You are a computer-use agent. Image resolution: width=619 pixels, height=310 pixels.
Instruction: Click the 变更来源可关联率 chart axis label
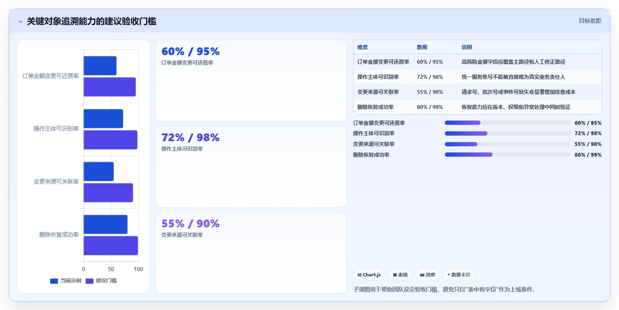(x=57, y=182)
